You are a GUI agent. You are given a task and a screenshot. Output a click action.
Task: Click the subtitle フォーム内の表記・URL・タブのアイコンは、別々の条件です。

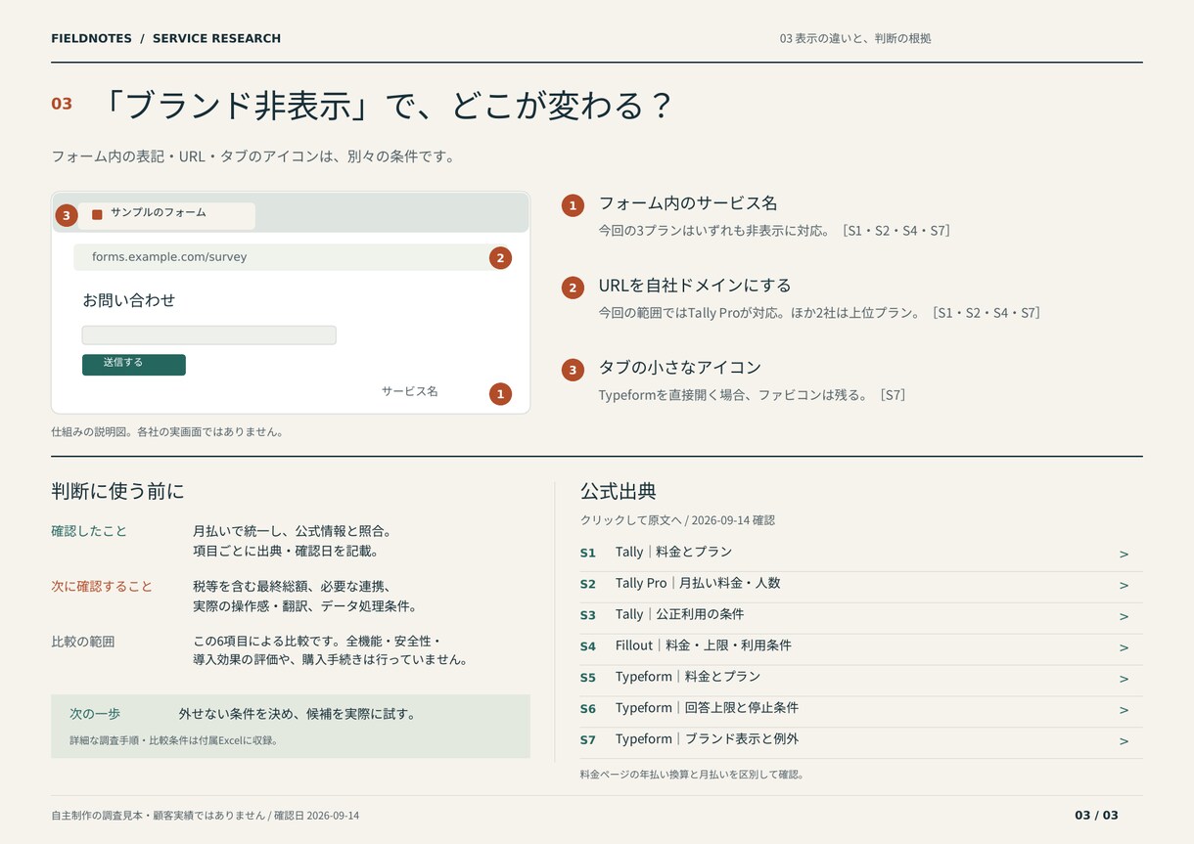253,156
